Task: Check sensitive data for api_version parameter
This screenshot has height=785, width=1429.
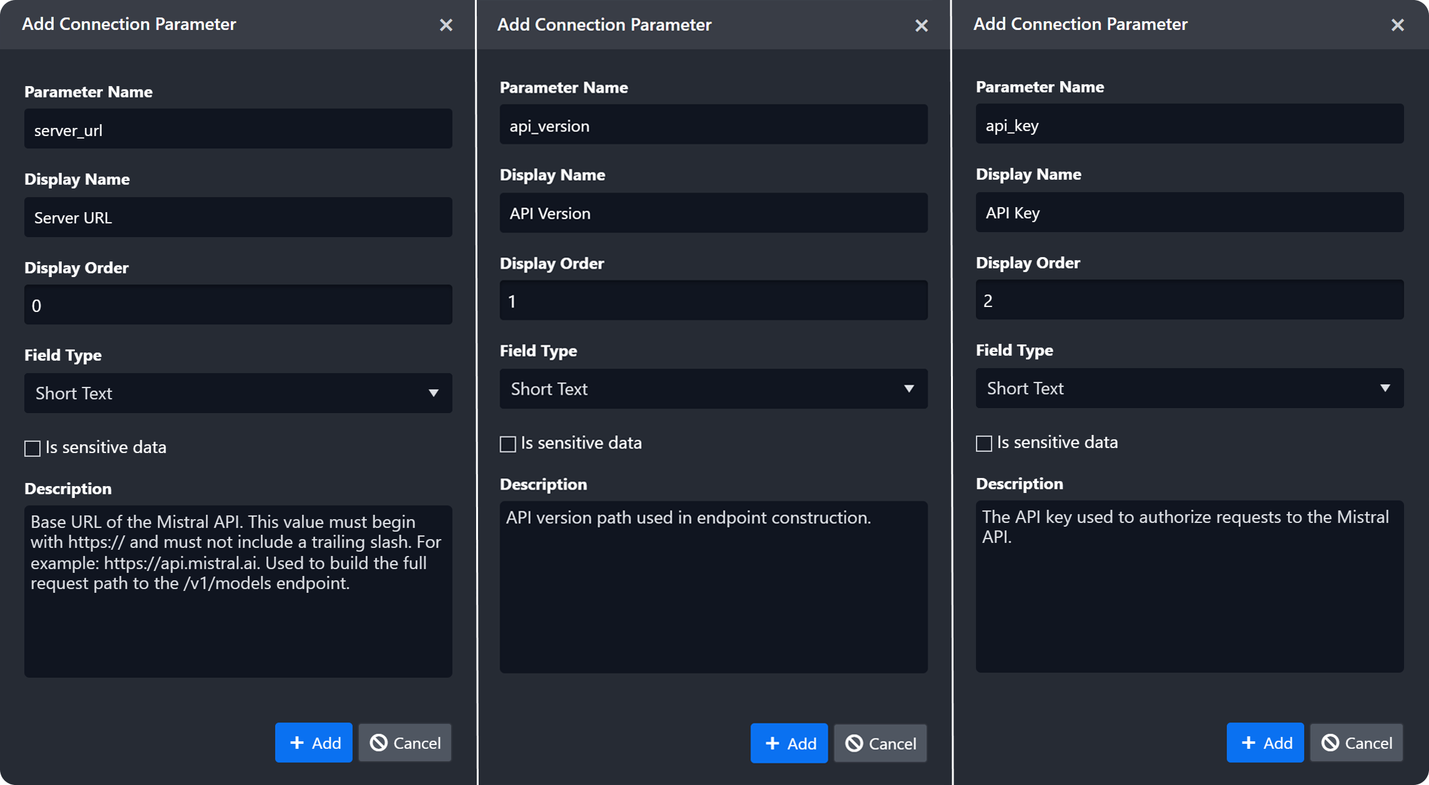Action: tap(508, 444)
